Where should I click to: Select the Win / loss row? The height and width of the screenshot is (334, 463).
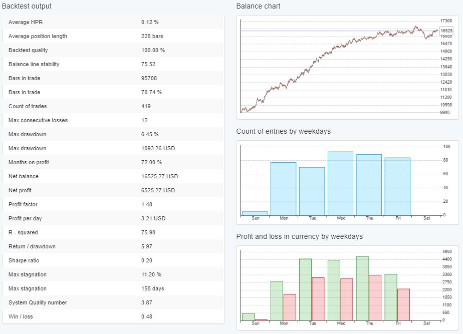[x=113, y=316]
